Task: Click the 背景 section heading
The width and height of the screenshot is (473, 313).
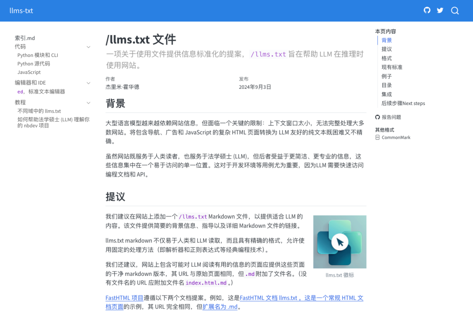Action: point(115,103)
